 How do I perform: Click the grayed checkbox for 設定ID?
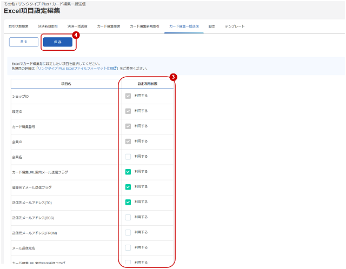(128, 111)
